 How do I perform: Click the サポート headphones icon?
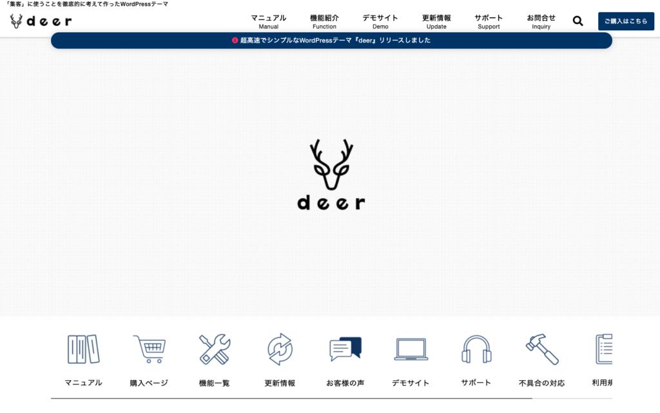point(476,349)
